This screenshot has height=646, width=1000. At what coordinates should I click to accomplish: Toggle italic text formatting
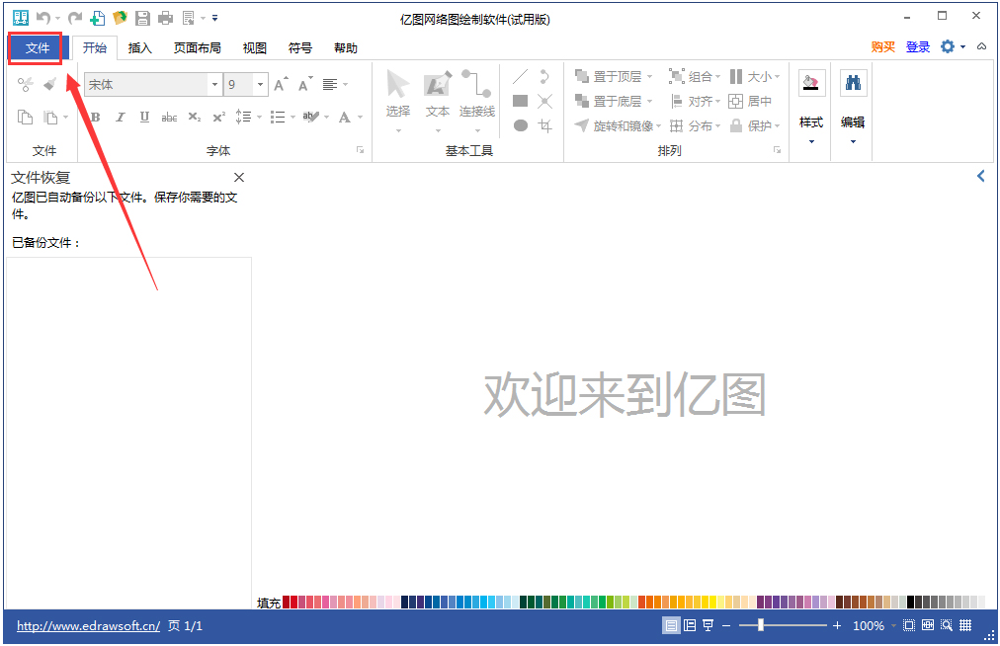[x=120, y=117]
